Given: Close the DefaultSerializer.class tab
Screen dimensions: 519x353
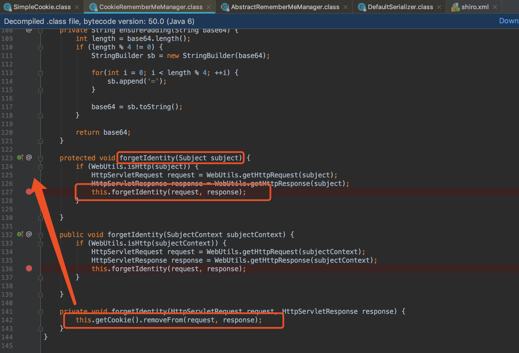Looking at the screenshot, I should point(439,7).
